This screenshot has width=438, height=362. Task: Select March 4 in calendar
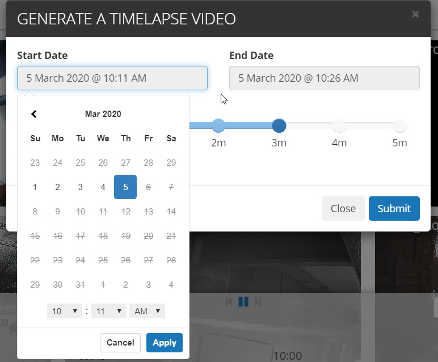point(103,187)
